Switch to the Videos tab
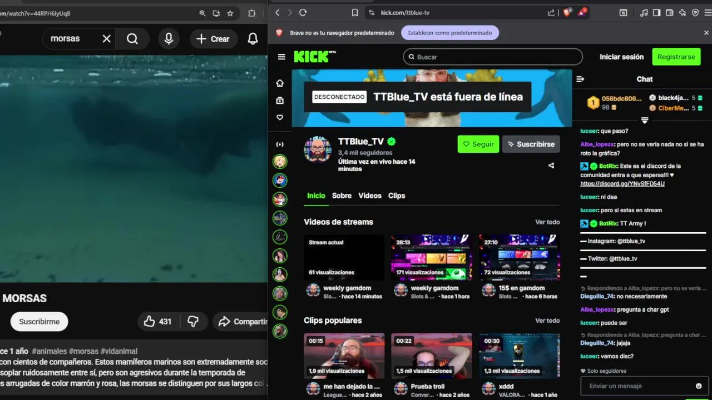Image resolution: width=712 pixels, height=400 pixels. click(370, 196)
